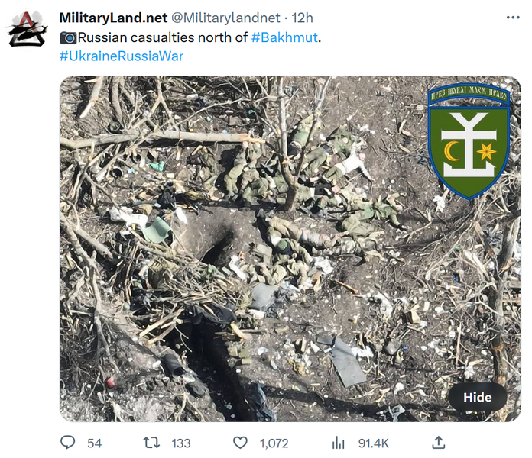The image size is (532, 458).
Task: Click the reply speech bubble icon
Action: (x=67, y=443)
